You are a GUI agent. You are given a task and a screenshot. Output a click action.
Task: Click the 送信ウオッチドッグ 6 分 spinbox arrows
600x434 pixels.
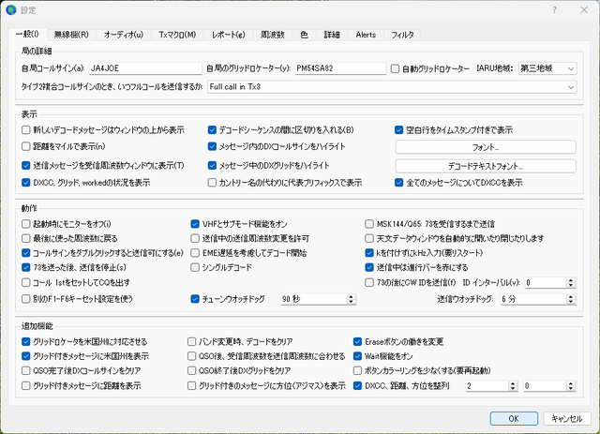coord(571,299)
